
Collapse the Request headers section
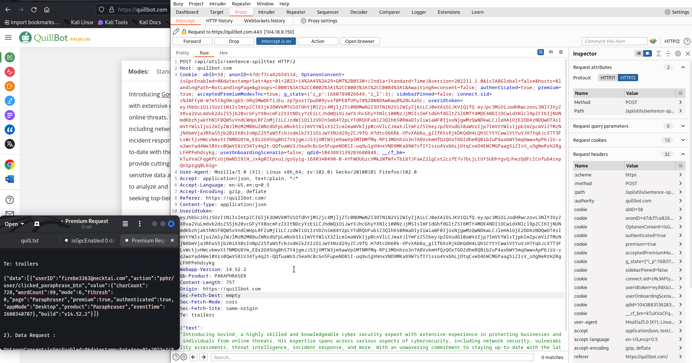pos(683,154)
